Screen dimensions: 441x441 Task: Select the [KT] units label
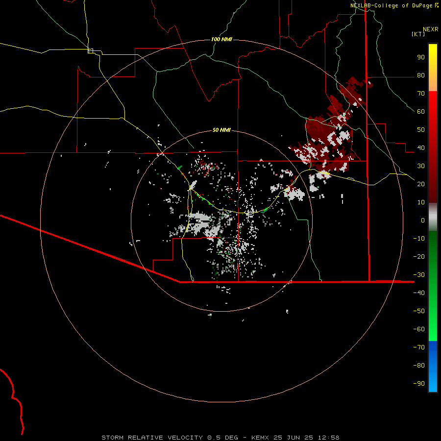(418, 34)
